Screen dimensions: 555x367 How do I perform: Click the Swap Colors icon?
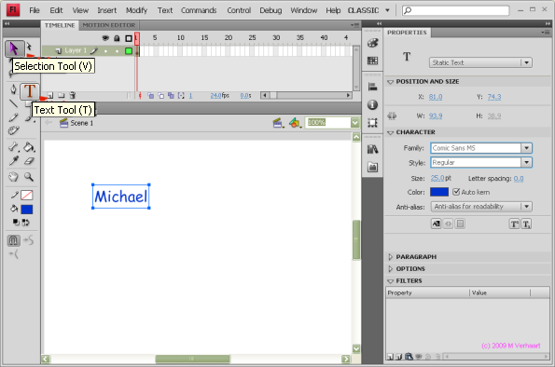point(26,223)
